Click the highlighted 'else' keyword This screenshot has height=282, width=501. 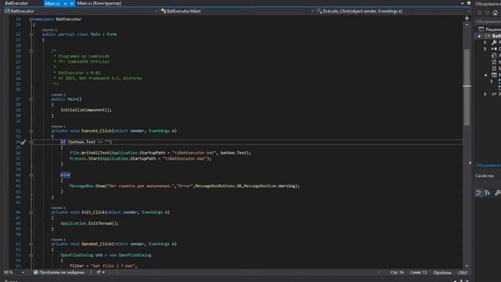click(65, 175)
